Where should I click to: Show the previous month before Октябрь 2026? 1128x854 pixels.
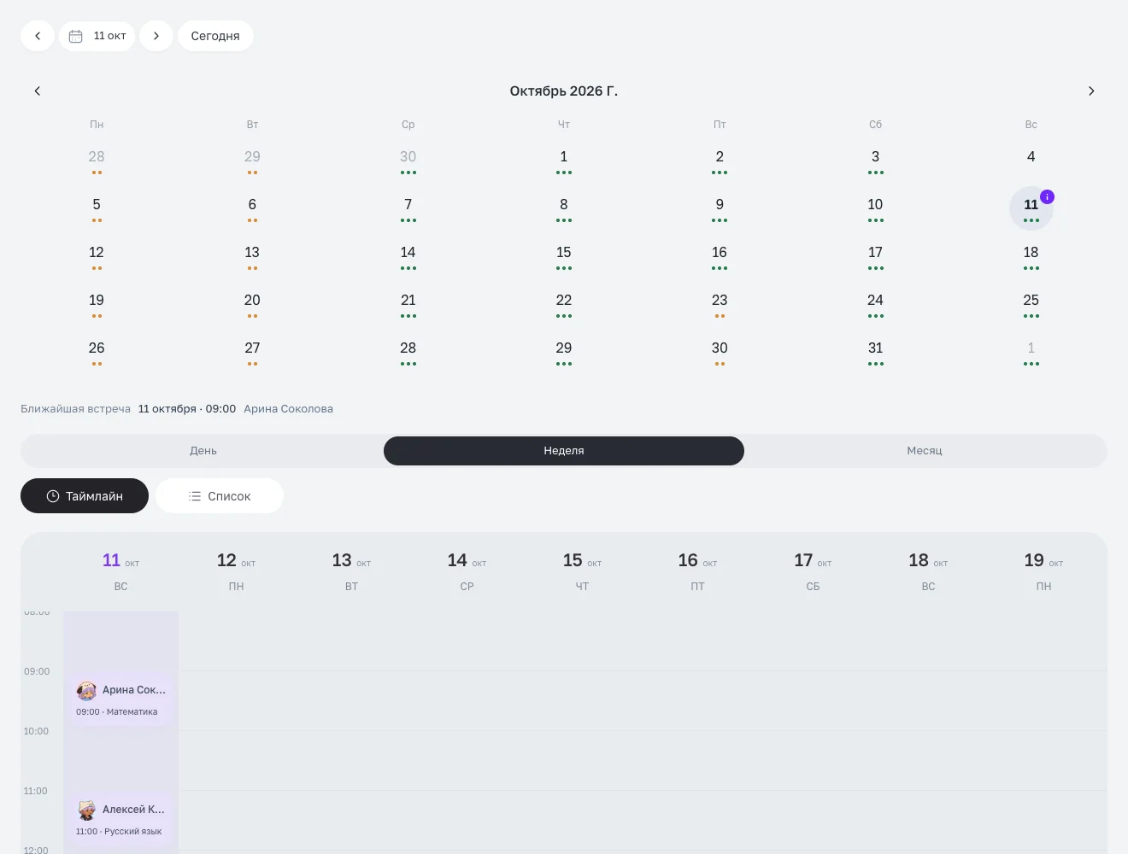click(x=38, y=91)
